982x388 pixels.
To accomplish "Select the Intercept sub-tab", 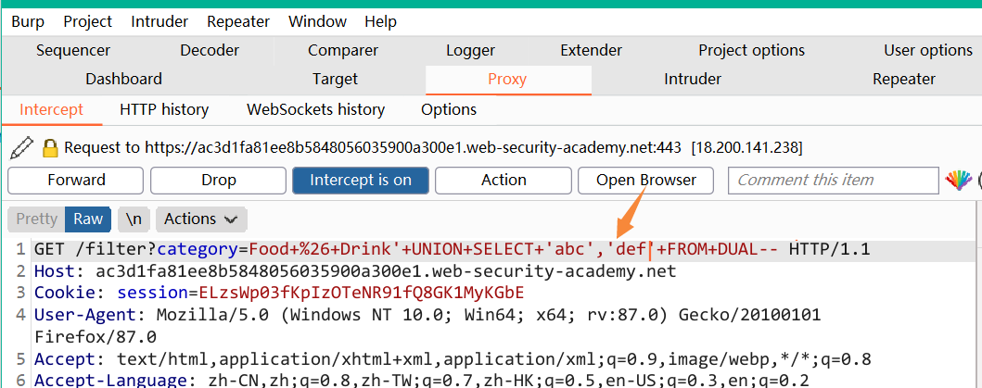I will [x=51, y=110].
